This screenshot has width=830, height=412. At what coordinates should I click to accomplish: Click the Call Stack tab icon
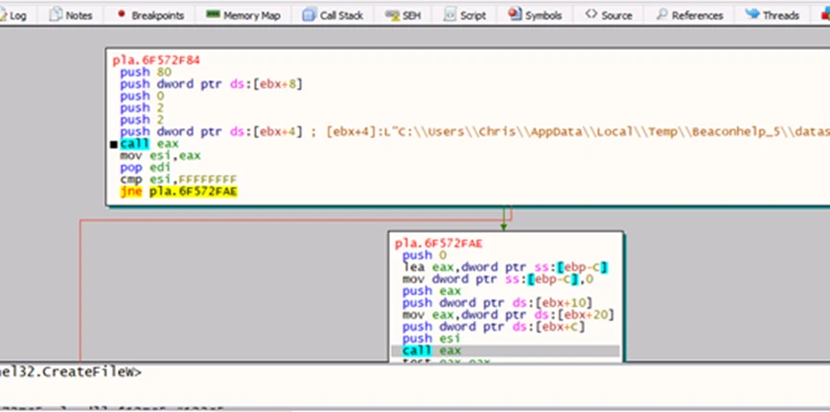coord(309,15)
